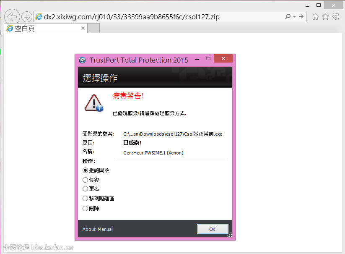The height and width of the screenshot is (254, 345).
Task: Click the TrustPort logo icon in the dialog title
Action: pyautogui.click(x=82, y=60)
